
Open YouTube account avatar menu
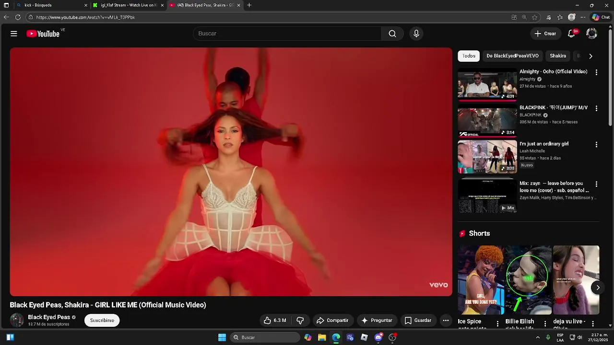point(592,34)
